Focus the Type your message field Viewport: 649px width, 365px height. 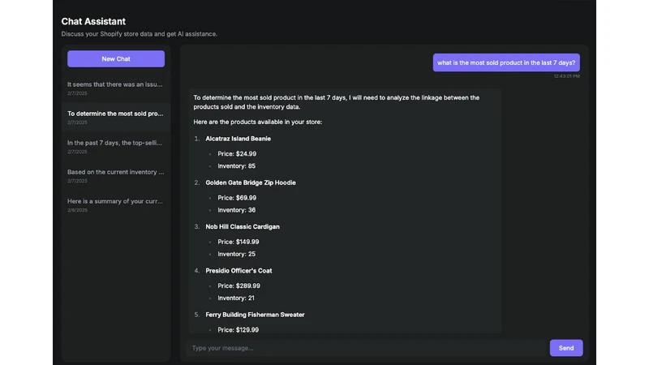(x=367, y=348)
